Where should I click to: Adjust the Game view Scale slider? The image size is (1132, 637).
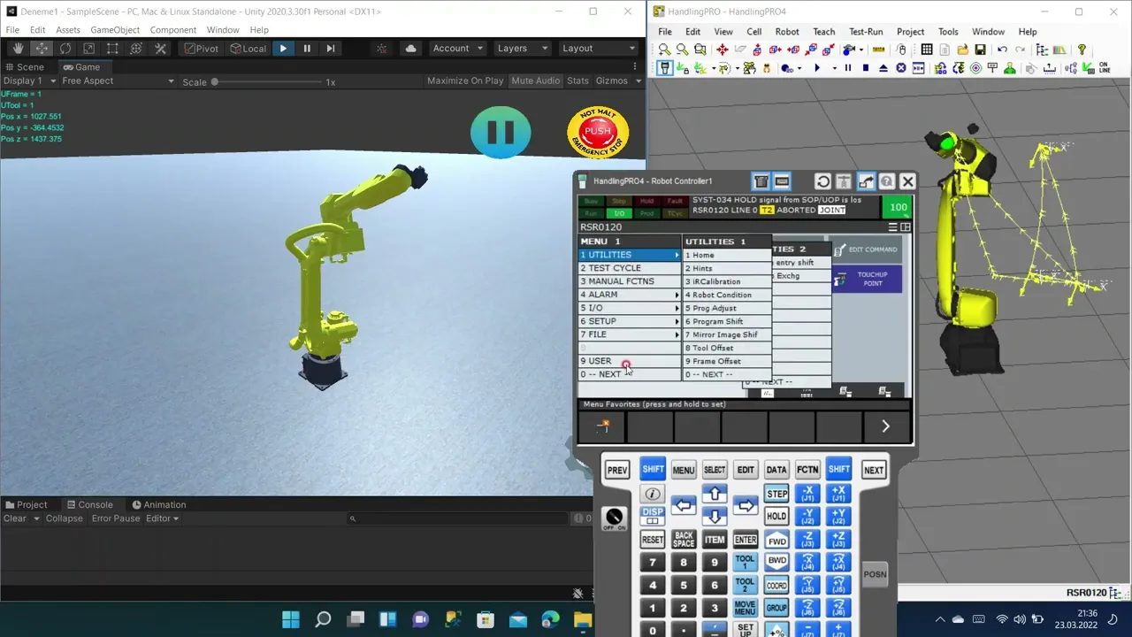[266, 81]
